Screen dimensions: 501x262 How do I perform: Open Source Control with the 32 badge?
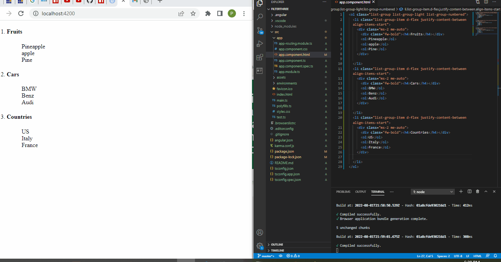click(260, 31)
